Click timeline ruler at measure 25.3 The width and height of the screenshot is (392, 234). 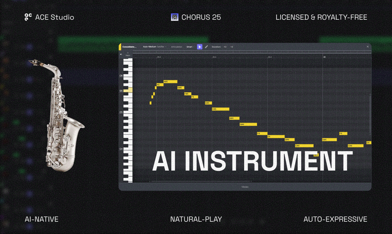(214, 57)
